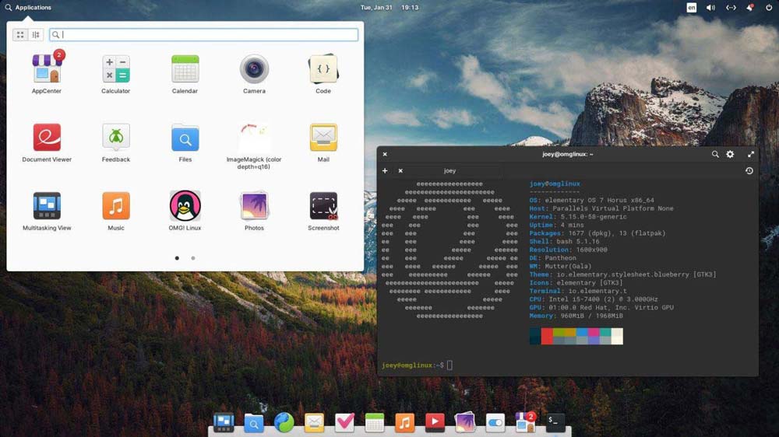
Task: Close the 'joey' terminal tab
Action: (x=400, y=170)
